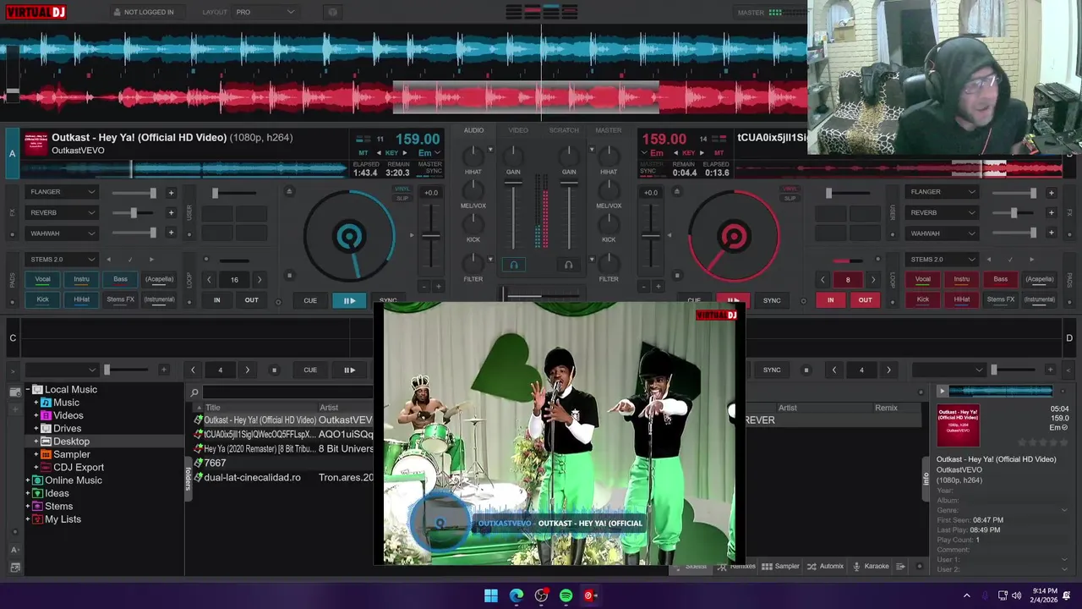
Task: Open the PRO layout dropdown
Action: [265, 12]
